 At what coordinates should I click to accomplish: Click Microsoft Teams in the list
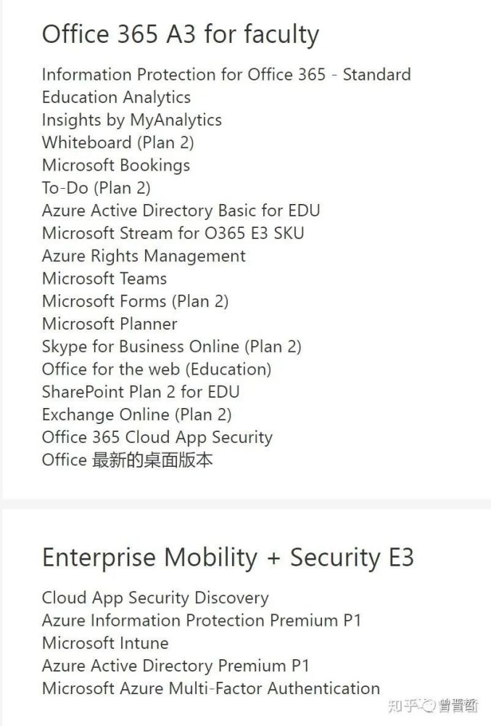[x=104, y=279]
